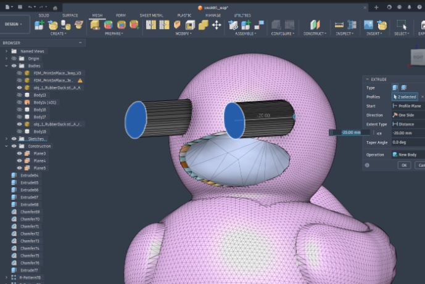This screenshot has height=284, width=425.
Task: Click the Reduce icon in Modify group
Action: pyautogui.click(x=164, y=25)
